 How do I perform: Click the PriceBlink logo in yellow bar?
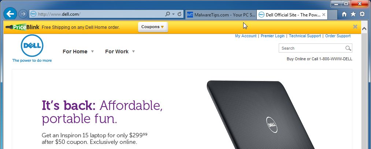coord(22,27)
